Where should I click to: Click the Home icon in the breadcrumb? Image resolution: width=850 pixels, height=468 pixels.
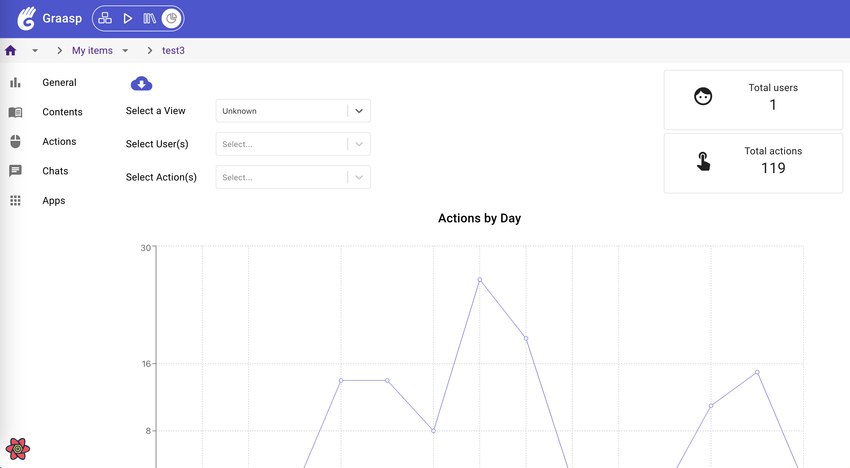(10, 50)
